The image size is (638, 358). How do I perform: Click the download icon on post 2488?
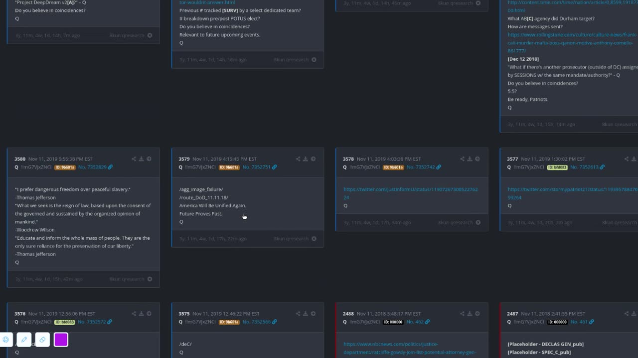pos(470,314)
